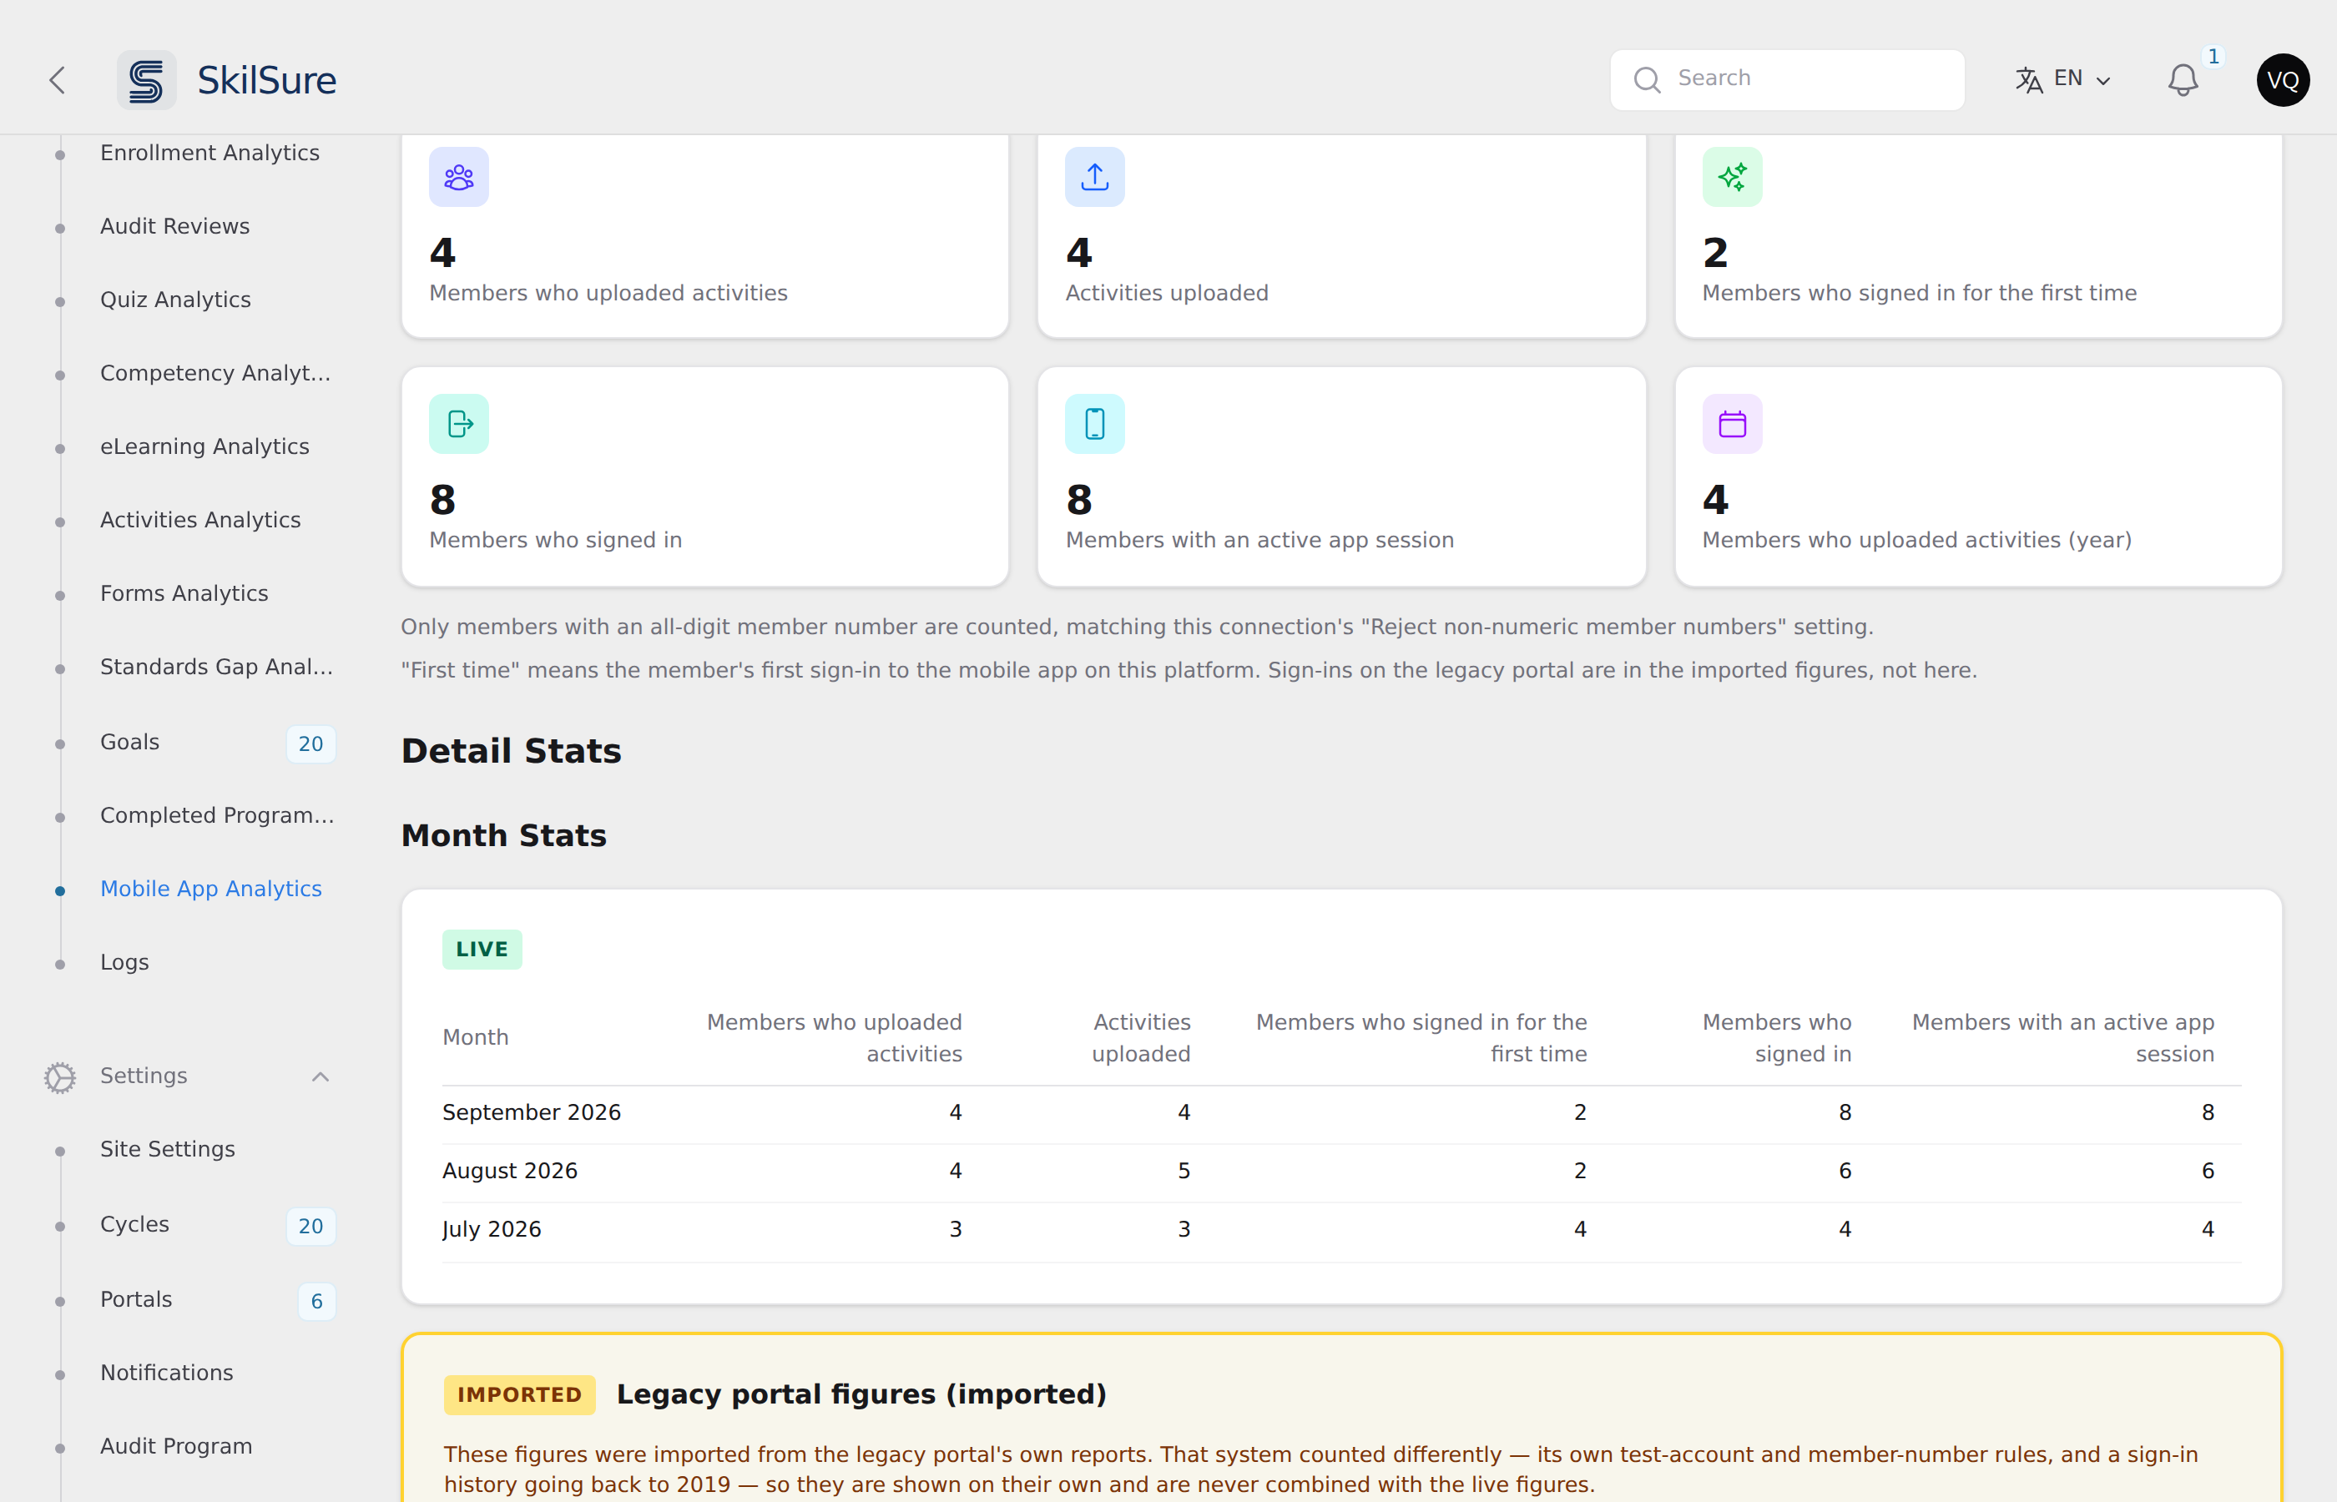Click the LIVE badge
The height and width of the screenshot is (1502, 2337).
coord(482,949)
